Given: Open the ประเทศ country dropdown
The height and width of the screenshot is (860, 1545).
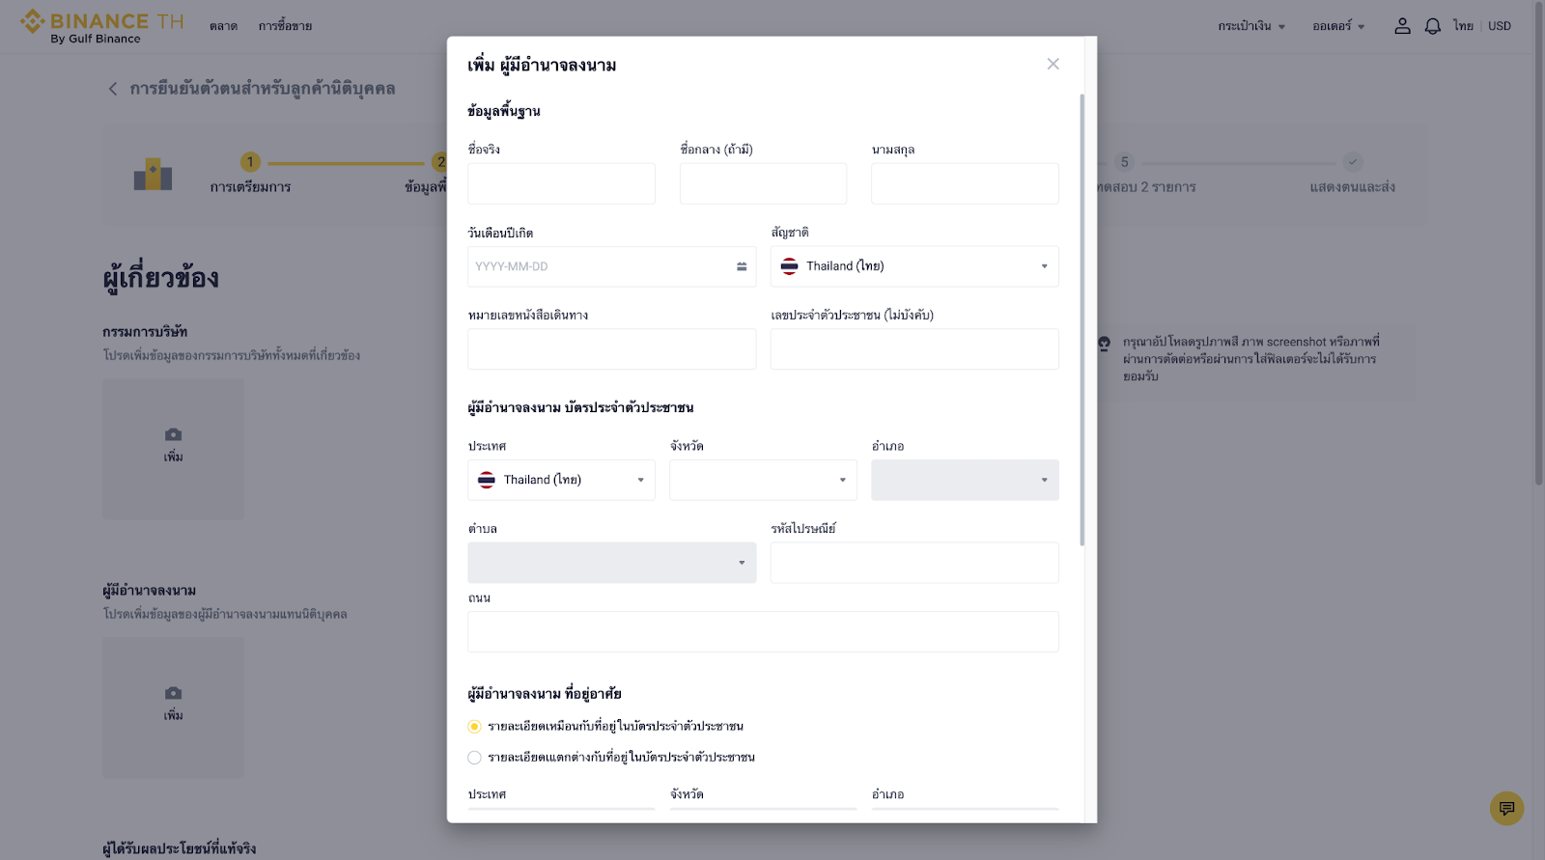Looking at the screenshot, I should click(x=561, y=480).
